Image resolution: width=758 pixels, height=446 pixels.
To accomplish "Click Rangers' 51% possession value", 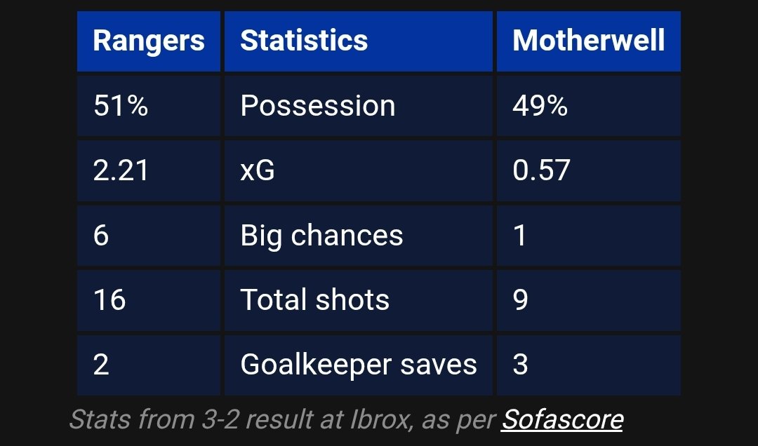I will tap(120, 106).
